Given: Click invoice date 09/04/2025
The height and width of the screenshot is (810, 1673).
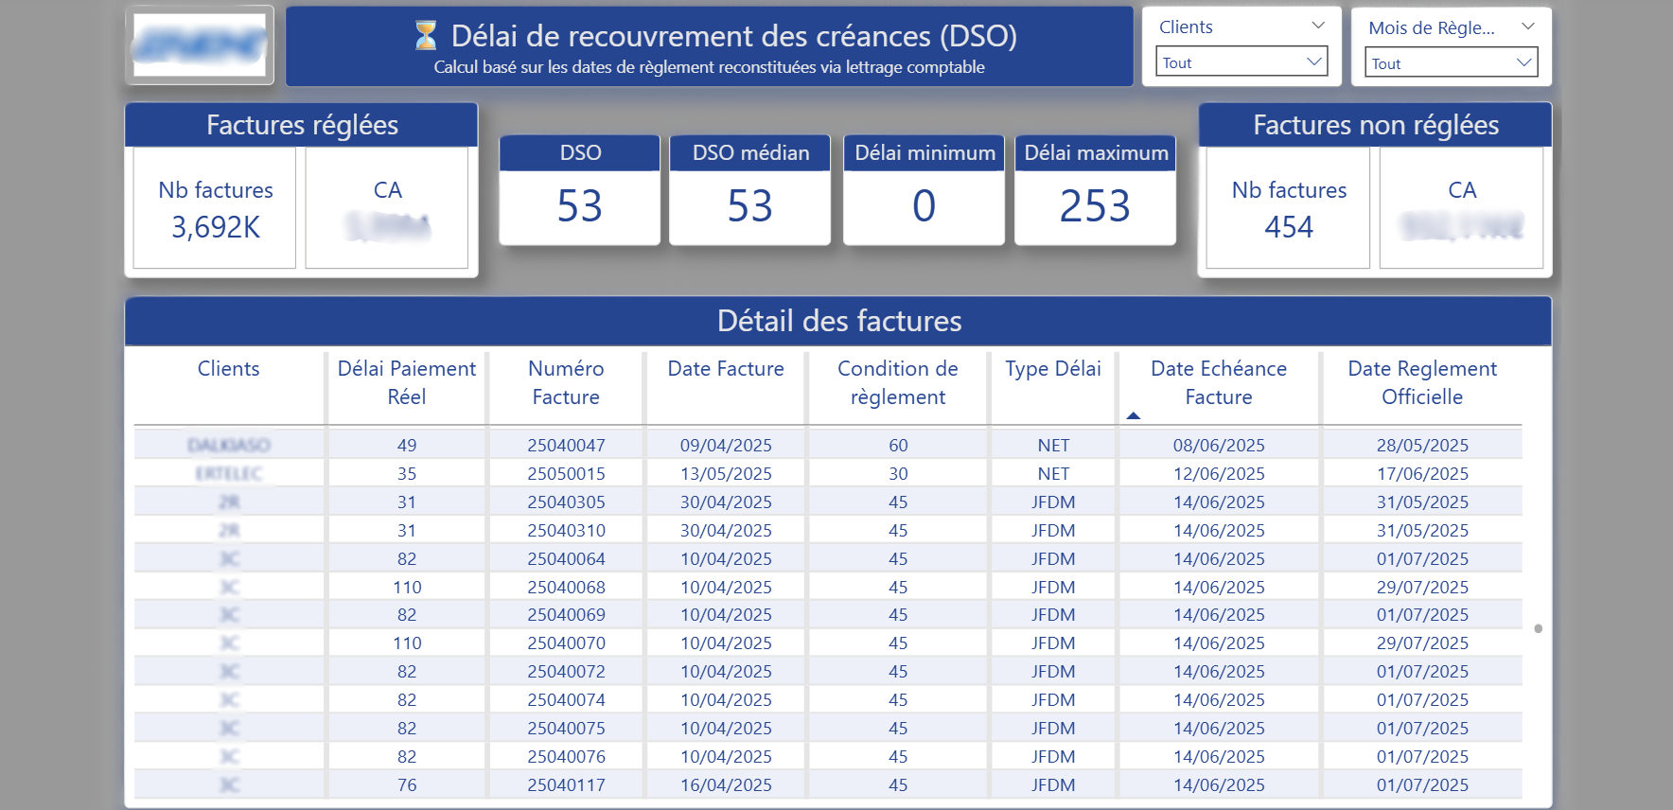Looking at the screenshot, I should (x=726, y=446).
